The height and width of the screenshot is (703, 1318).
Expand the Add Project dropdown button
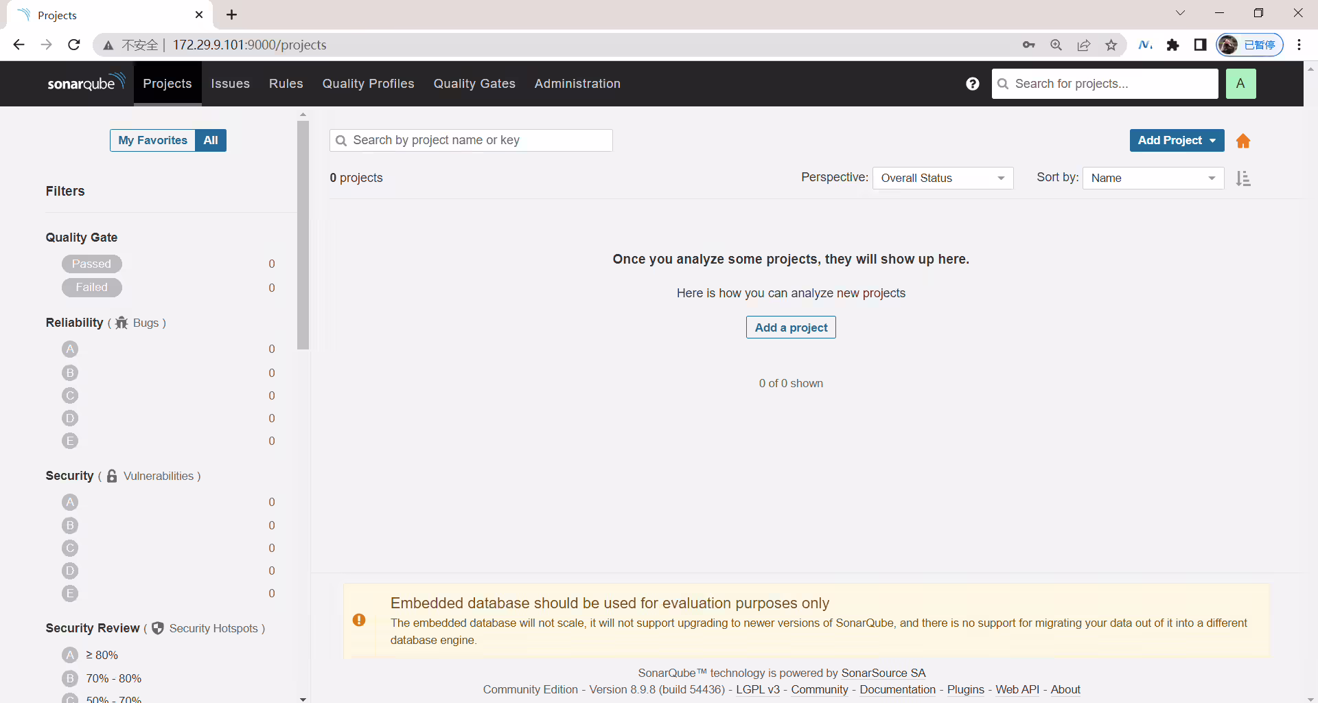point(1177,140)
